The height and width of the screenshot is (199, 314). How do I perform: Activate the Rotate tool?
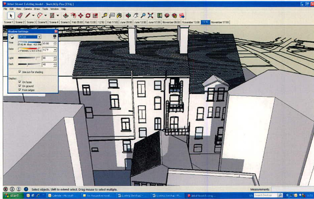(88, 15)
